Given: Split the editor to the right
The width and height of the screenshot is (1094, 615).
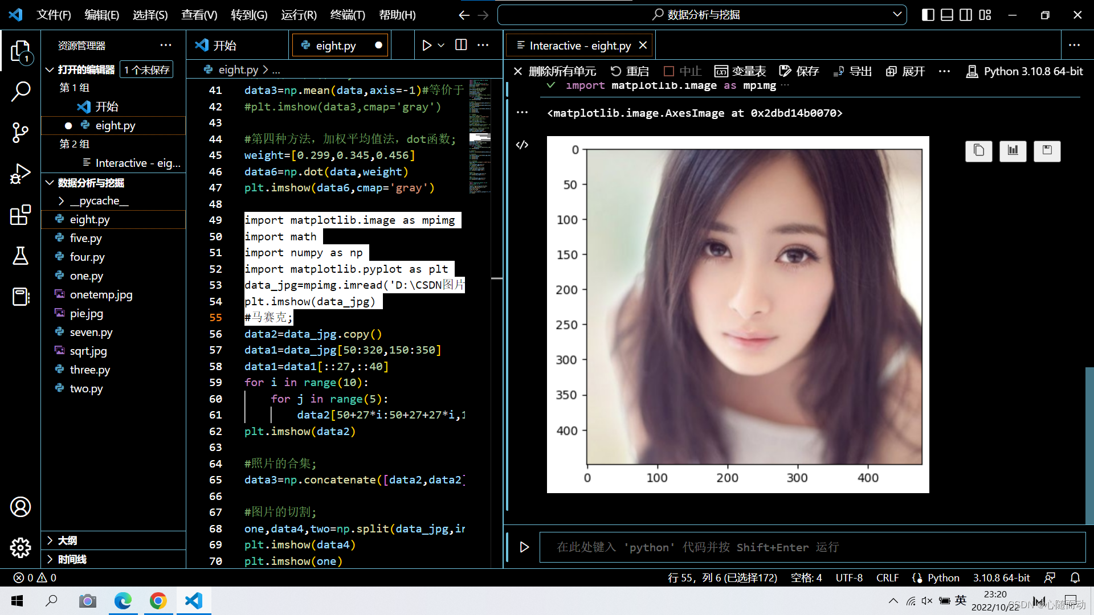Looking at the screenshot, I should [x=461, y=45].
